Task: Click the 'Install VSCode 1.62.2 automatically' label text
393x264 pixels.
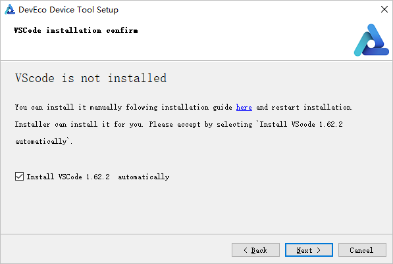Action: point(98,177)
